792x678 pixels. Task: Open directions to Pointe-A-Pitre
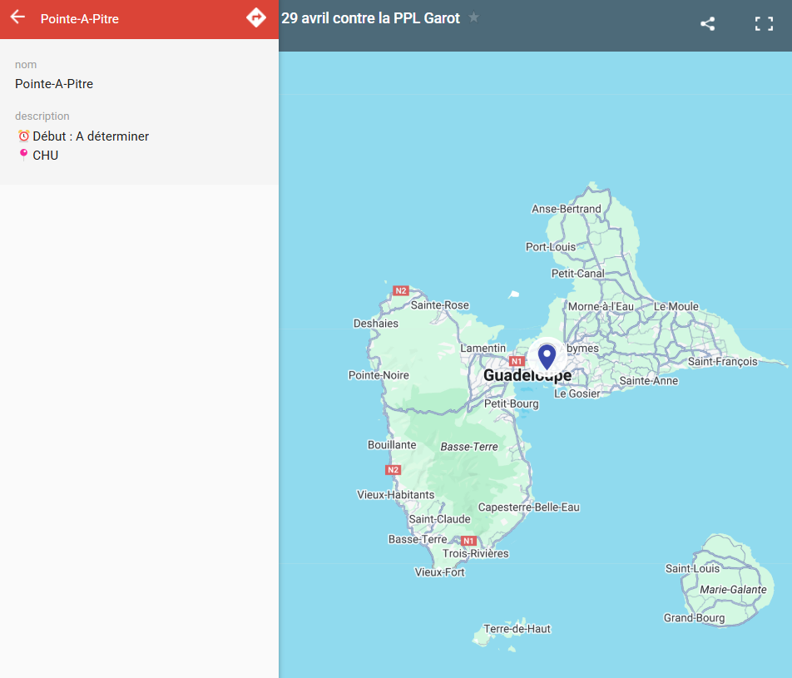pos(256,17)
